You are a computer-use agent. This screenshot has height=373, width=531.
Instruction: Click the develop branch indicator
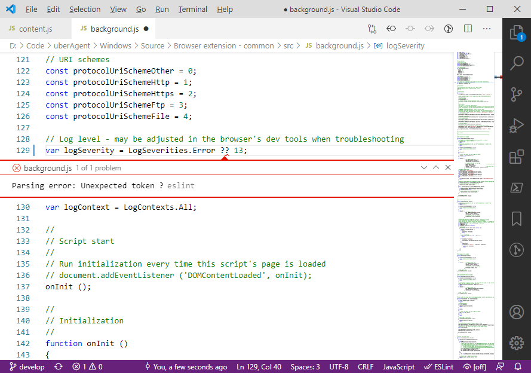pyautogui.click(x=27, y=366)
